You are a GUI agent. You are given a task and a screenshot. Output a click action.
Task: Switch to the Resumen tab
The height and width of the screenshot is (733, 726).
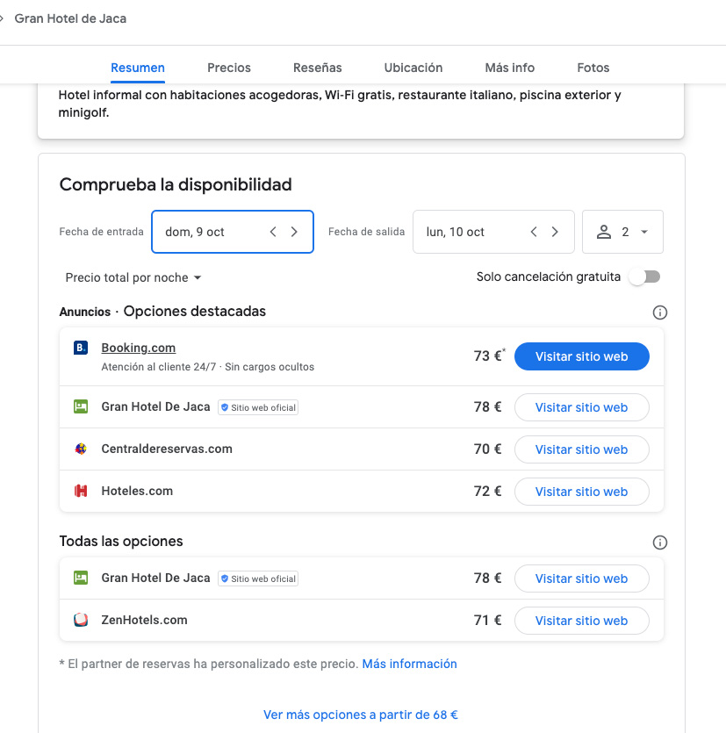point(138,68)
